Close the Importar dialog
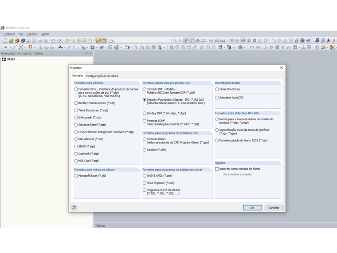This screenshot has width=337, height=253. click(282, 68)
